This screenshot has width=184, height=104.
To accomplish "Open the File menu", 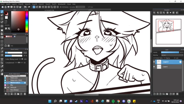I will (3, 4).
